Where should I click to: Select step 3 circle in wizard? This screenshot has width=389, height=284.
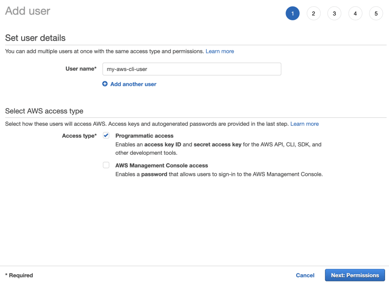[x=335, y=13]
